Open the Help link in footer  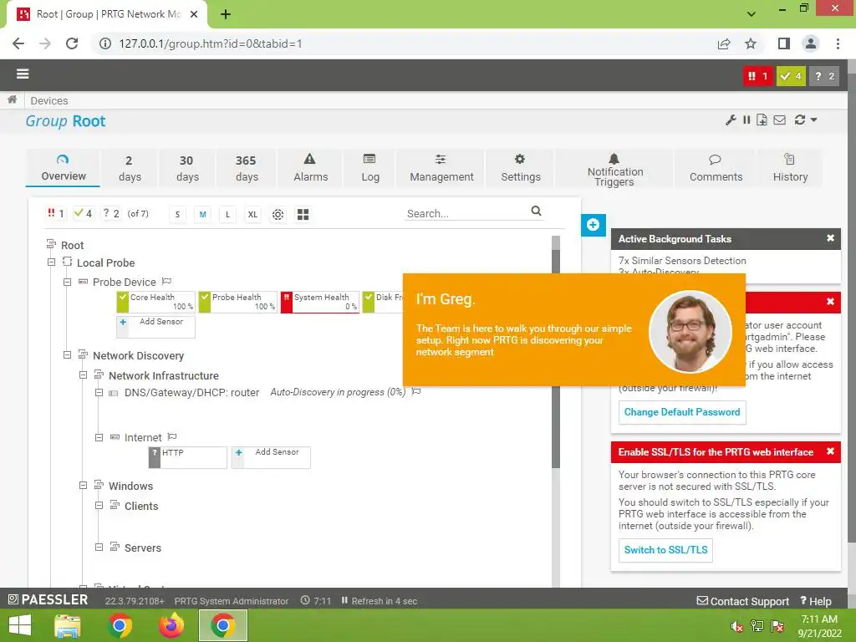point(816,601)
